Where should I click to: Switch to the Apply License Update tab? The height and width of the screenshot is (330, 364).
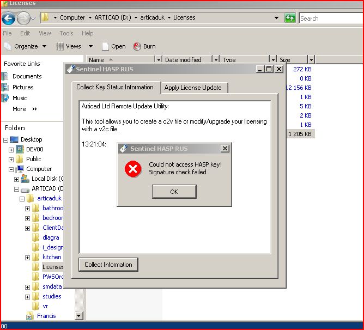pos(193,88)
